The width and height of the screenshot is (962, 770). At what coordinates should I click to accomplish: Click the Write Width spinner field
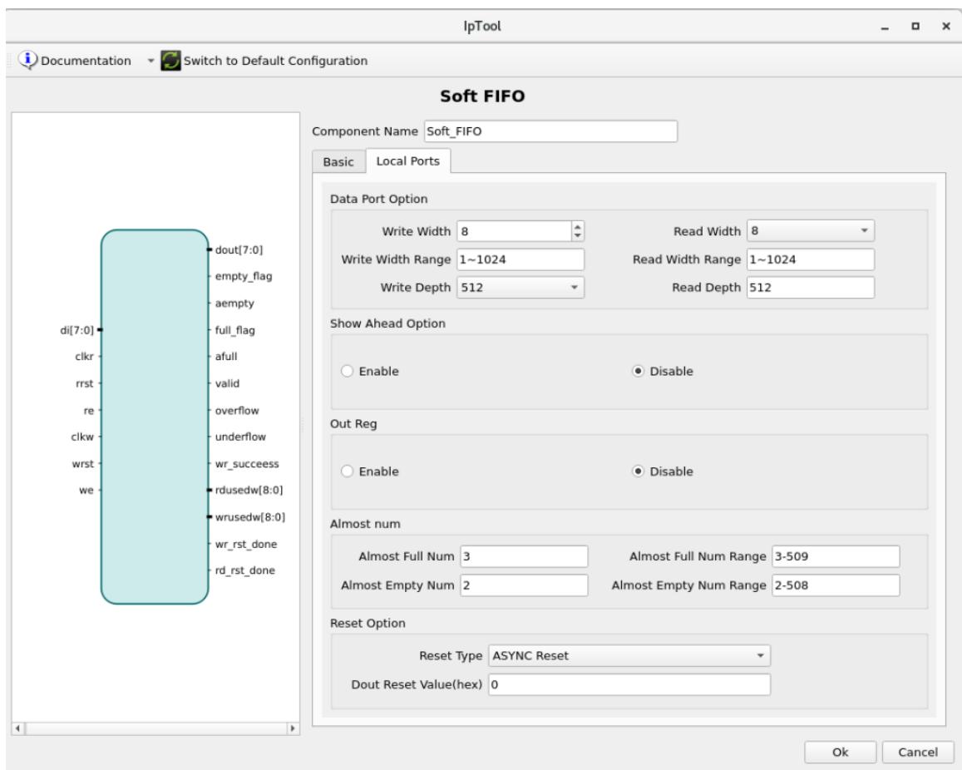pyautogui.click(x=514, y=231)
